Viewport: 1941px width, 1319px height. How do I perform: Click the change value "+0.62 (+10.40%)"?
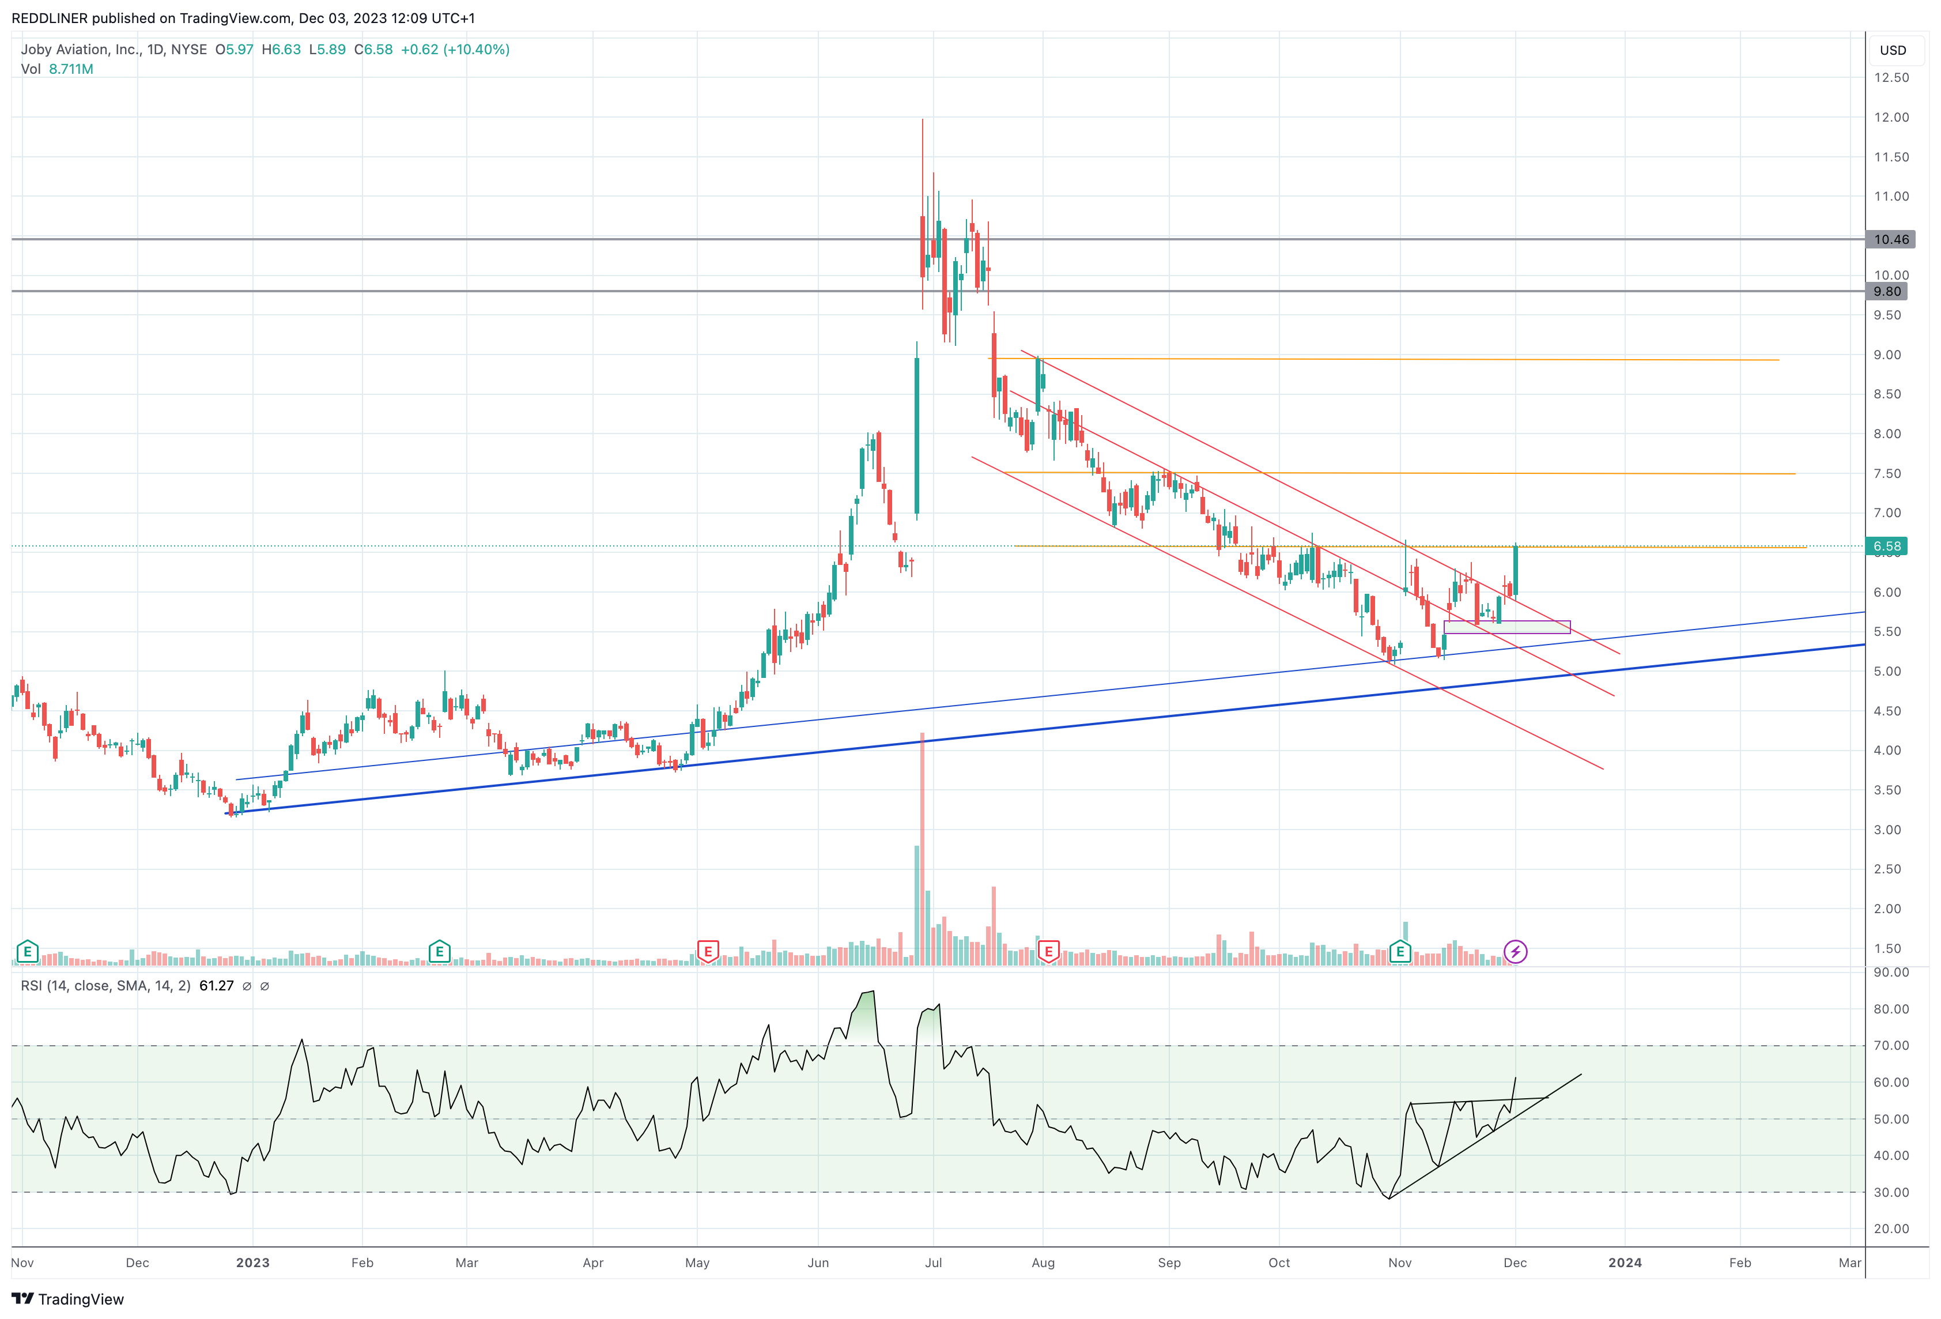[455, 49]
